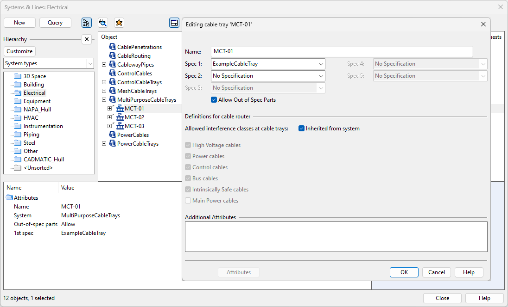This screenshot has width=508, height=307.
Task: Click the Name field containing MCT-01
Action: point(342,52)
